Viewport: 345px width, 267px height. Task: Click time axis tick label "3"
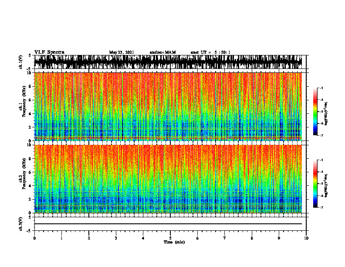[116, 238]
